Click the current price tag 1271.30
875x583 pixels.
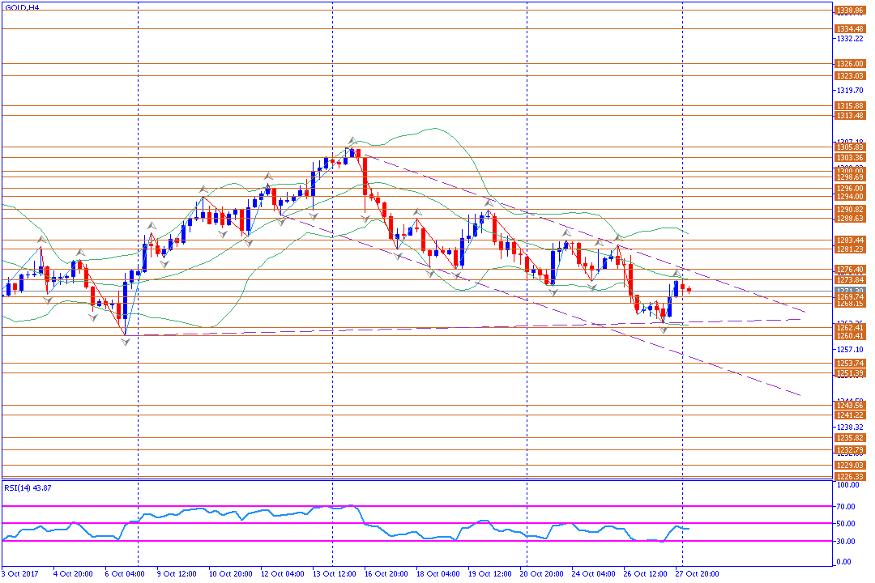(x=850, y=291)
